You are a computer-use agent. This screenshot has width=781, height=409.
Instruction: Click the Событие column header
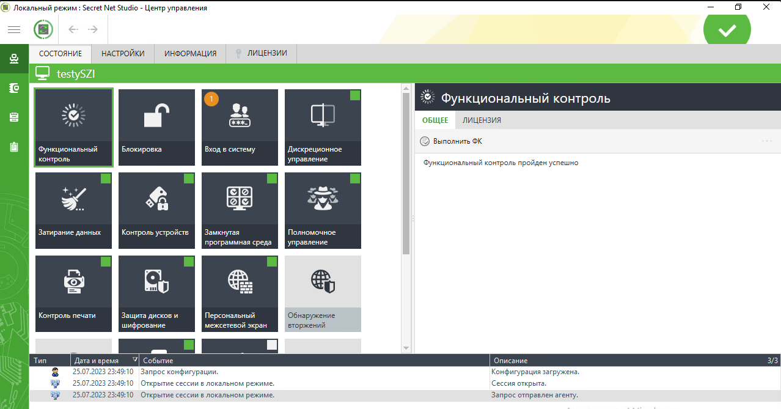[x=314, y=361]
